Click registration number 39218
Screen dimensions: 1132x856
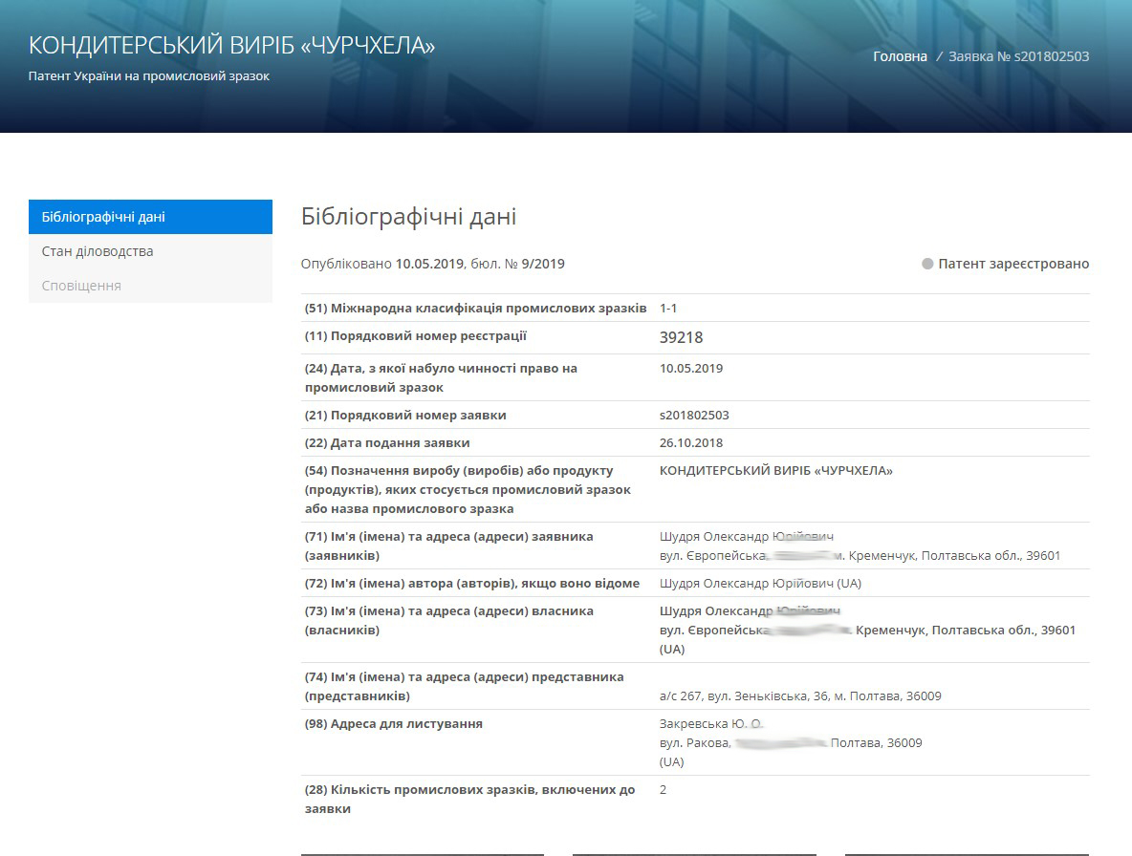click(x=681, y=337)
